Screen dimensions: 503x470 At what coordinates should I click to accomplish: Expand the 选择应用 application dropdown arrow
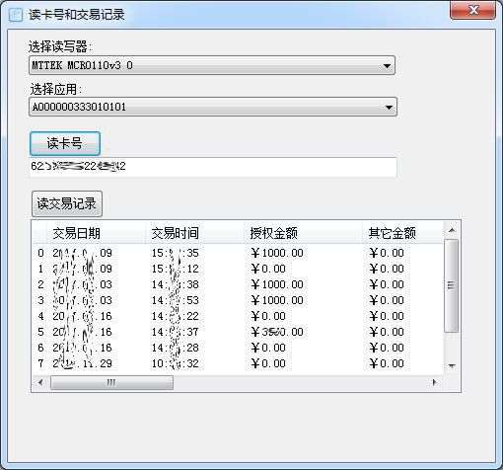pyautogui.click(x=389, y=107)
